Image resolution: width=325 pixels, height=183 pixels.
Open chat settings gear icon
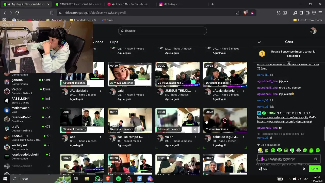304,169
